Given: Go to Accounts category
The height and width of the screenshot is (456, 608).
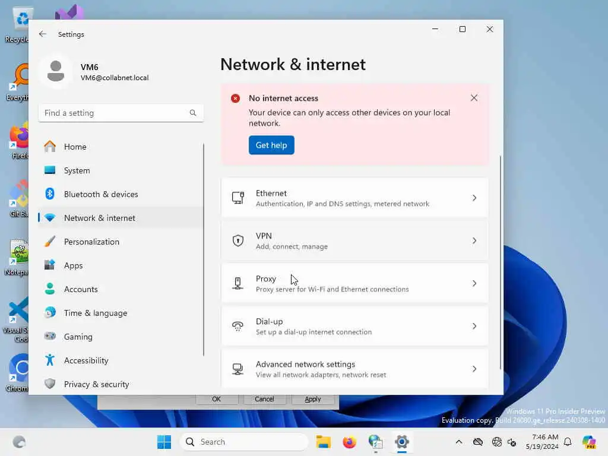Looking at the screenshot, I should (121, 289).
